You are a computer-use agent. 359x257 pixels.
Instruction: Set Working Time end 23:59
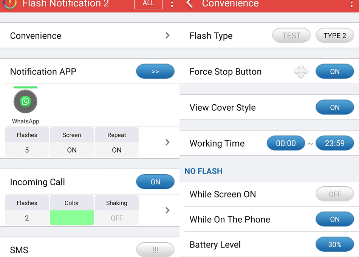pos(335,143)
